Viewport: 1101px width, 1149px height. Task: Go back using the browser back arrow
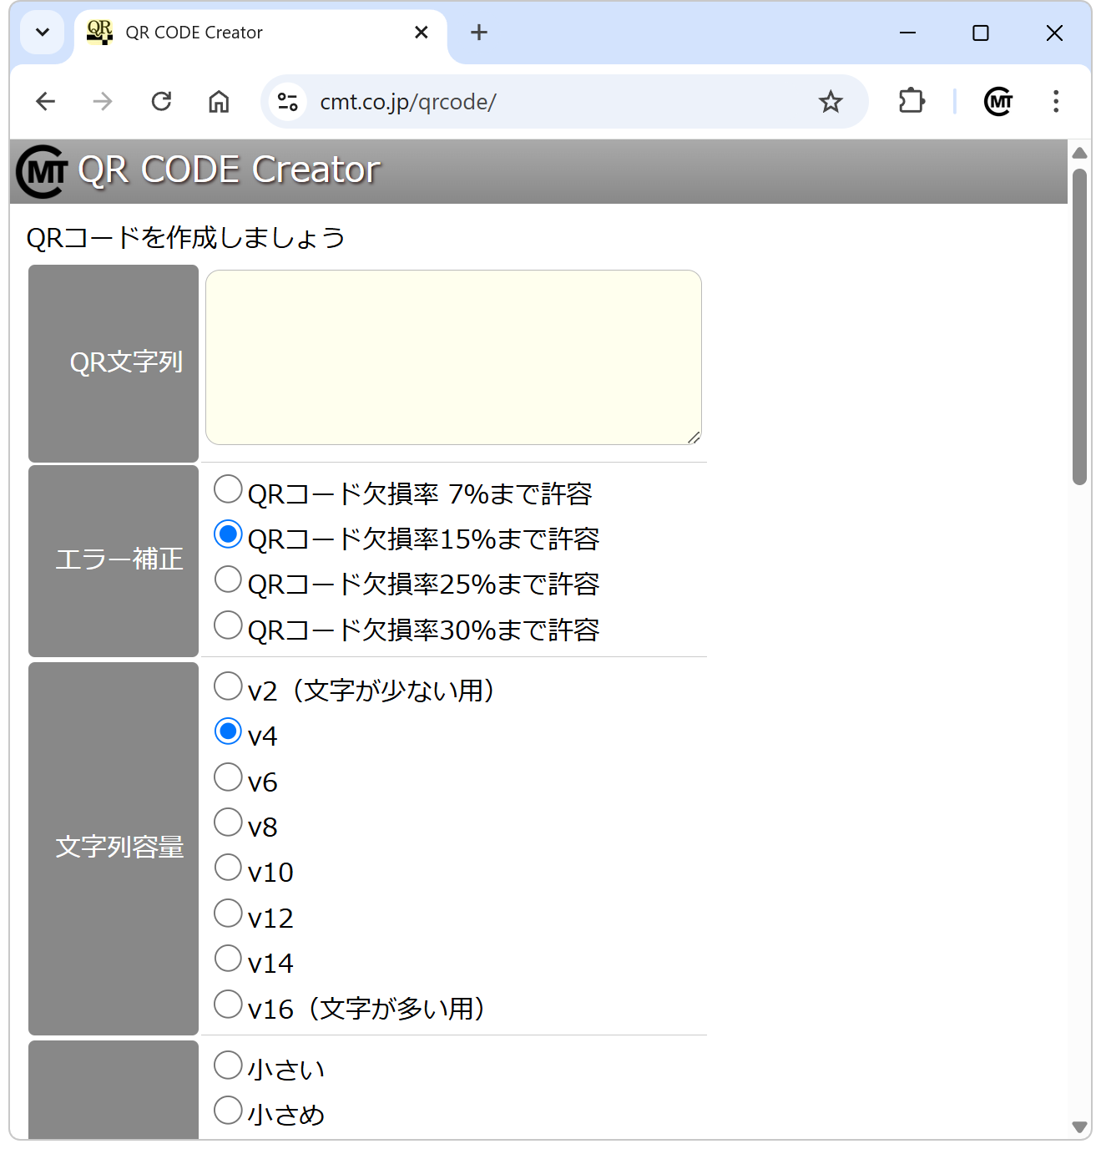point(46,102)
